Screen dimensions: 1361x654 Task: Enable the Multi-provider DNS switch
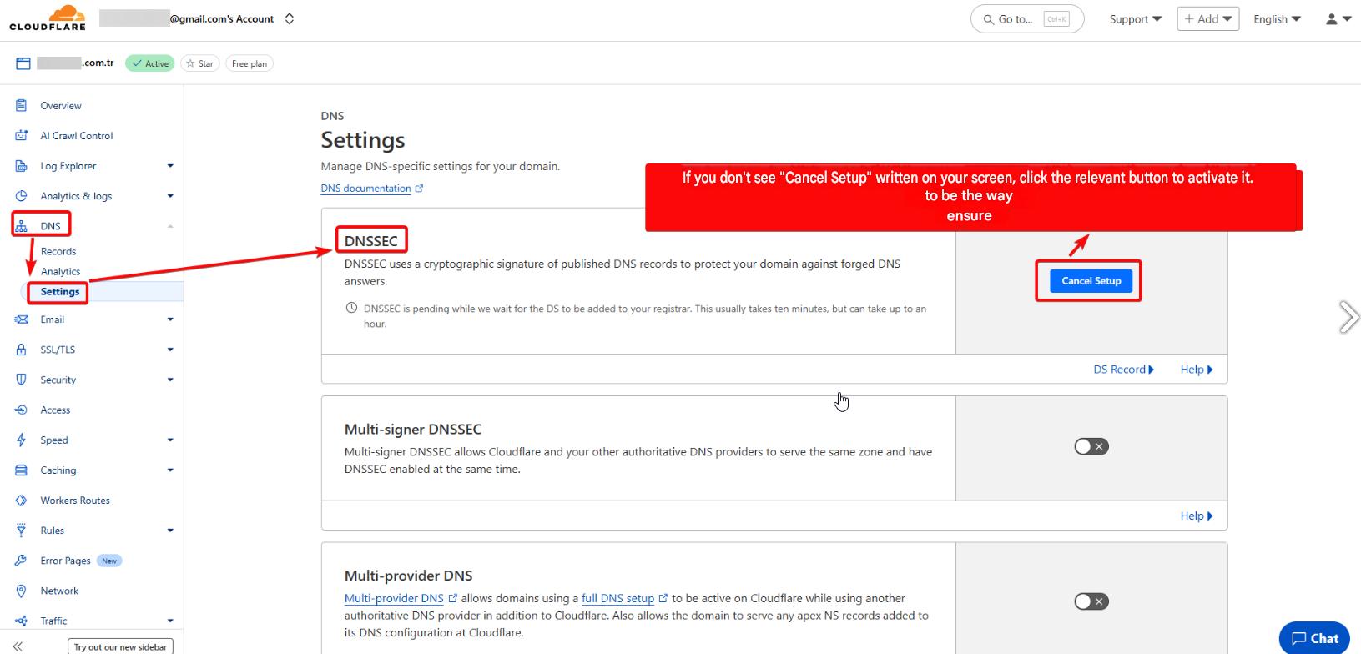click(x=1091, y=601)
